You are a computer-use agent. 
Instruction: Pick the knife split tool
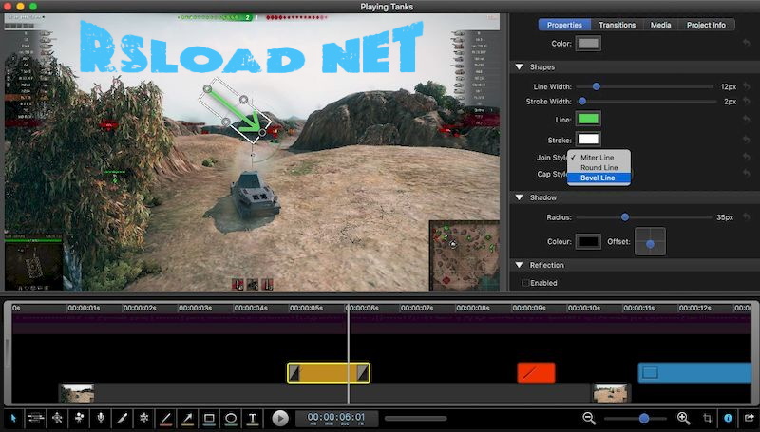[123, 418]
